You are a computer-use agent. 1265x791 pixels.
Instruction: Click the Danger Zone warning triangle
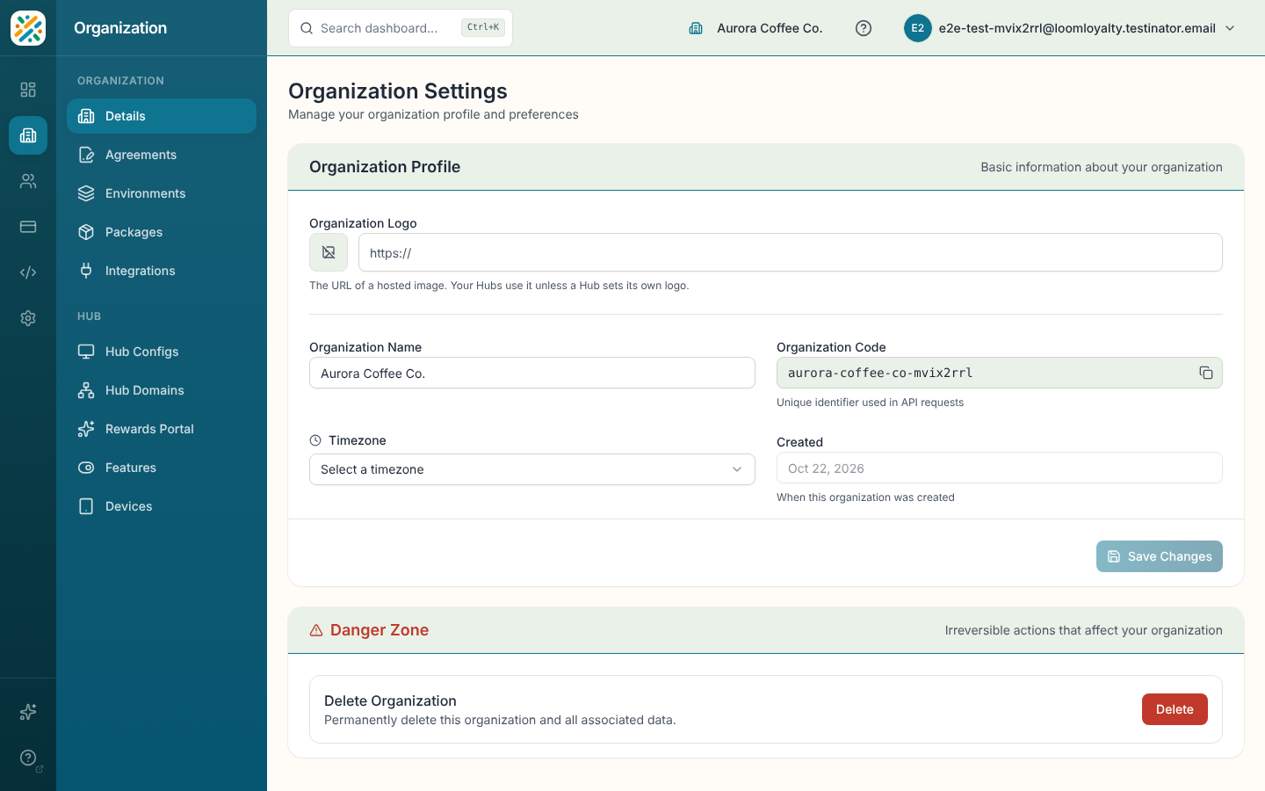click(x=316, y=630)
